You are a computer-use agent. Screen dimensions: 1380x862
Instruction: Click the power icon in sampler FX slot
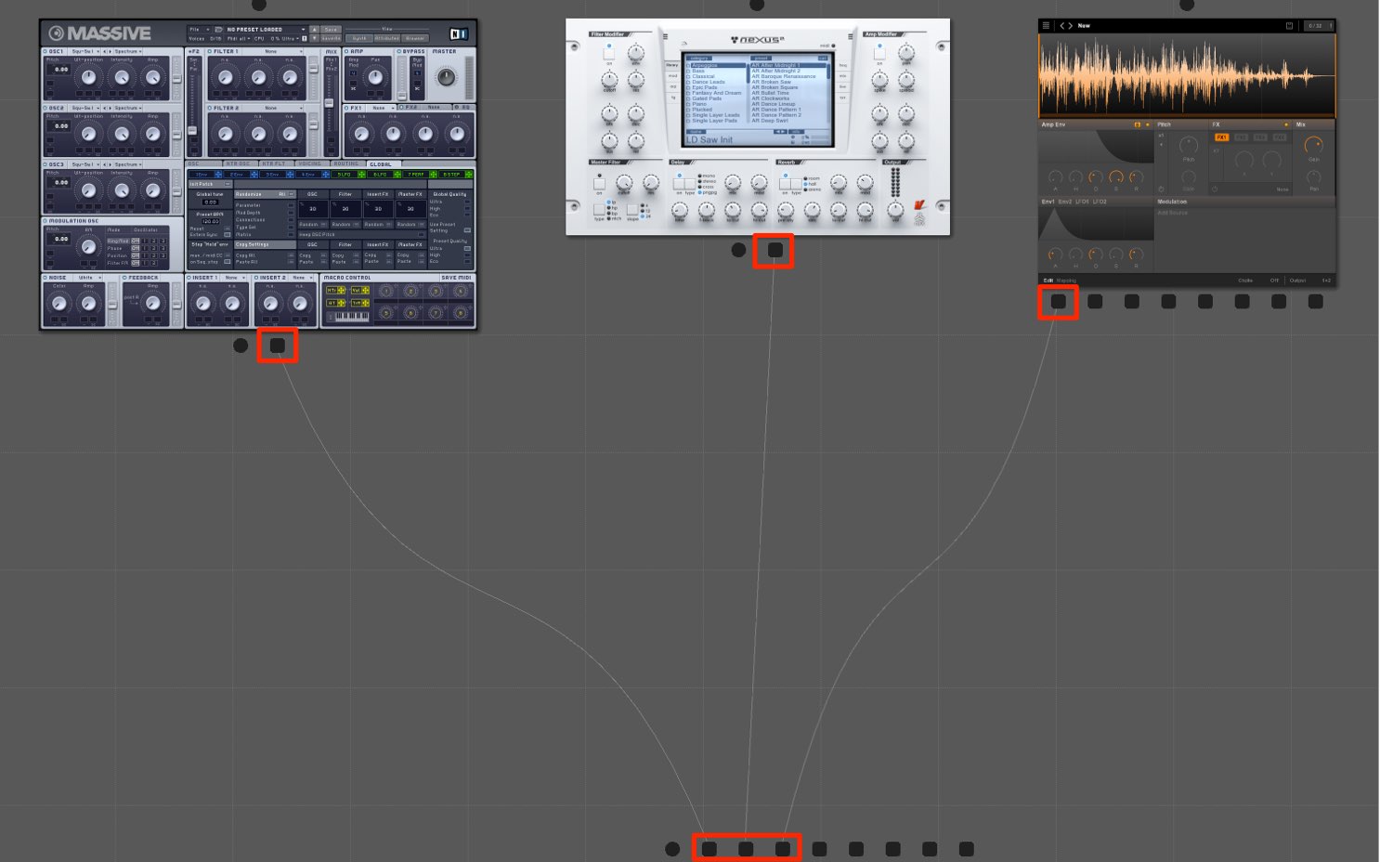(x=1215, y=189)
